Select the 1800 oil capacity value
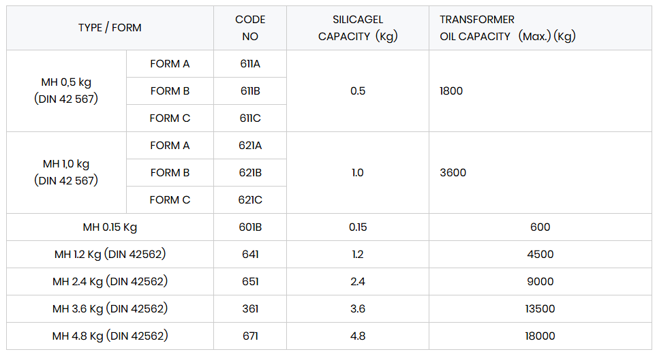This screenshot has height=354, width=657. (x=451, y=91)
